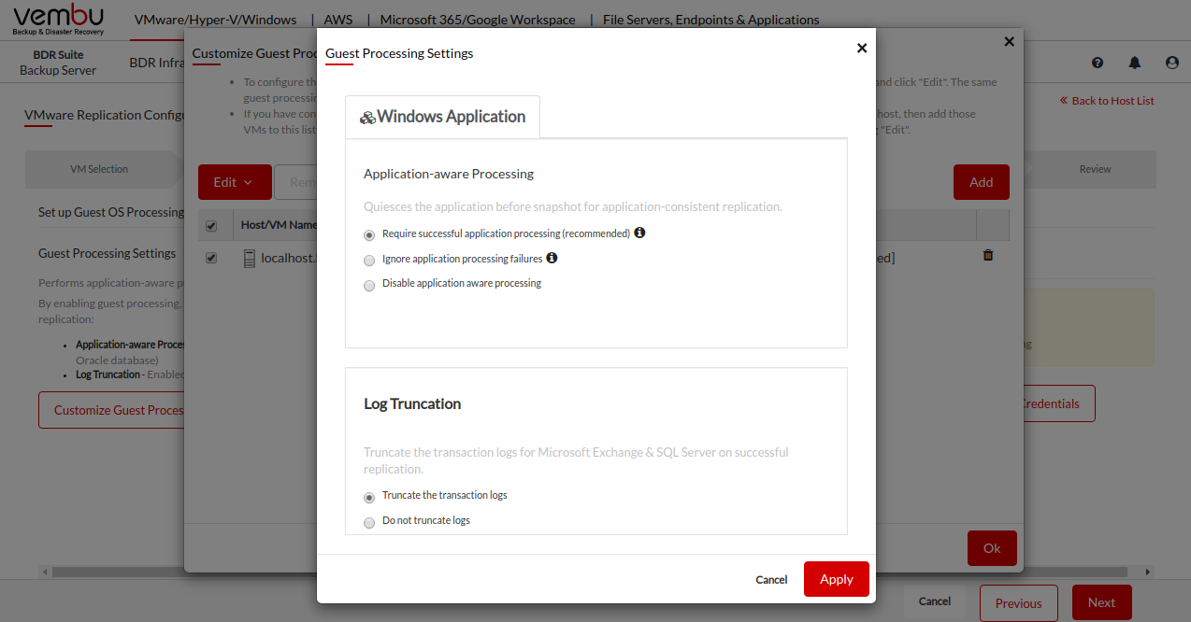Open the AWS top menu
The height and width of the screenshot is (622, 1191).
pos(338,20)
